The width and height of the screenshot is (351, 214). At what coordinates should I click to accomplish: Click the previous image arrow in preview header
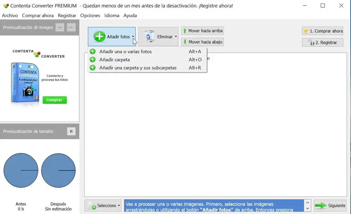[60, 27]
